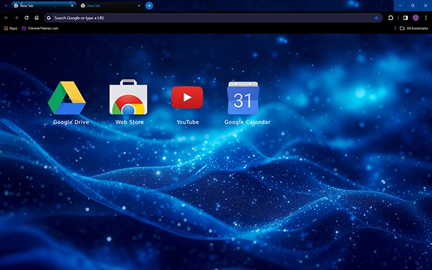Add a new tab with plus button
432x270 pixels.
click(x=149, y=5)
